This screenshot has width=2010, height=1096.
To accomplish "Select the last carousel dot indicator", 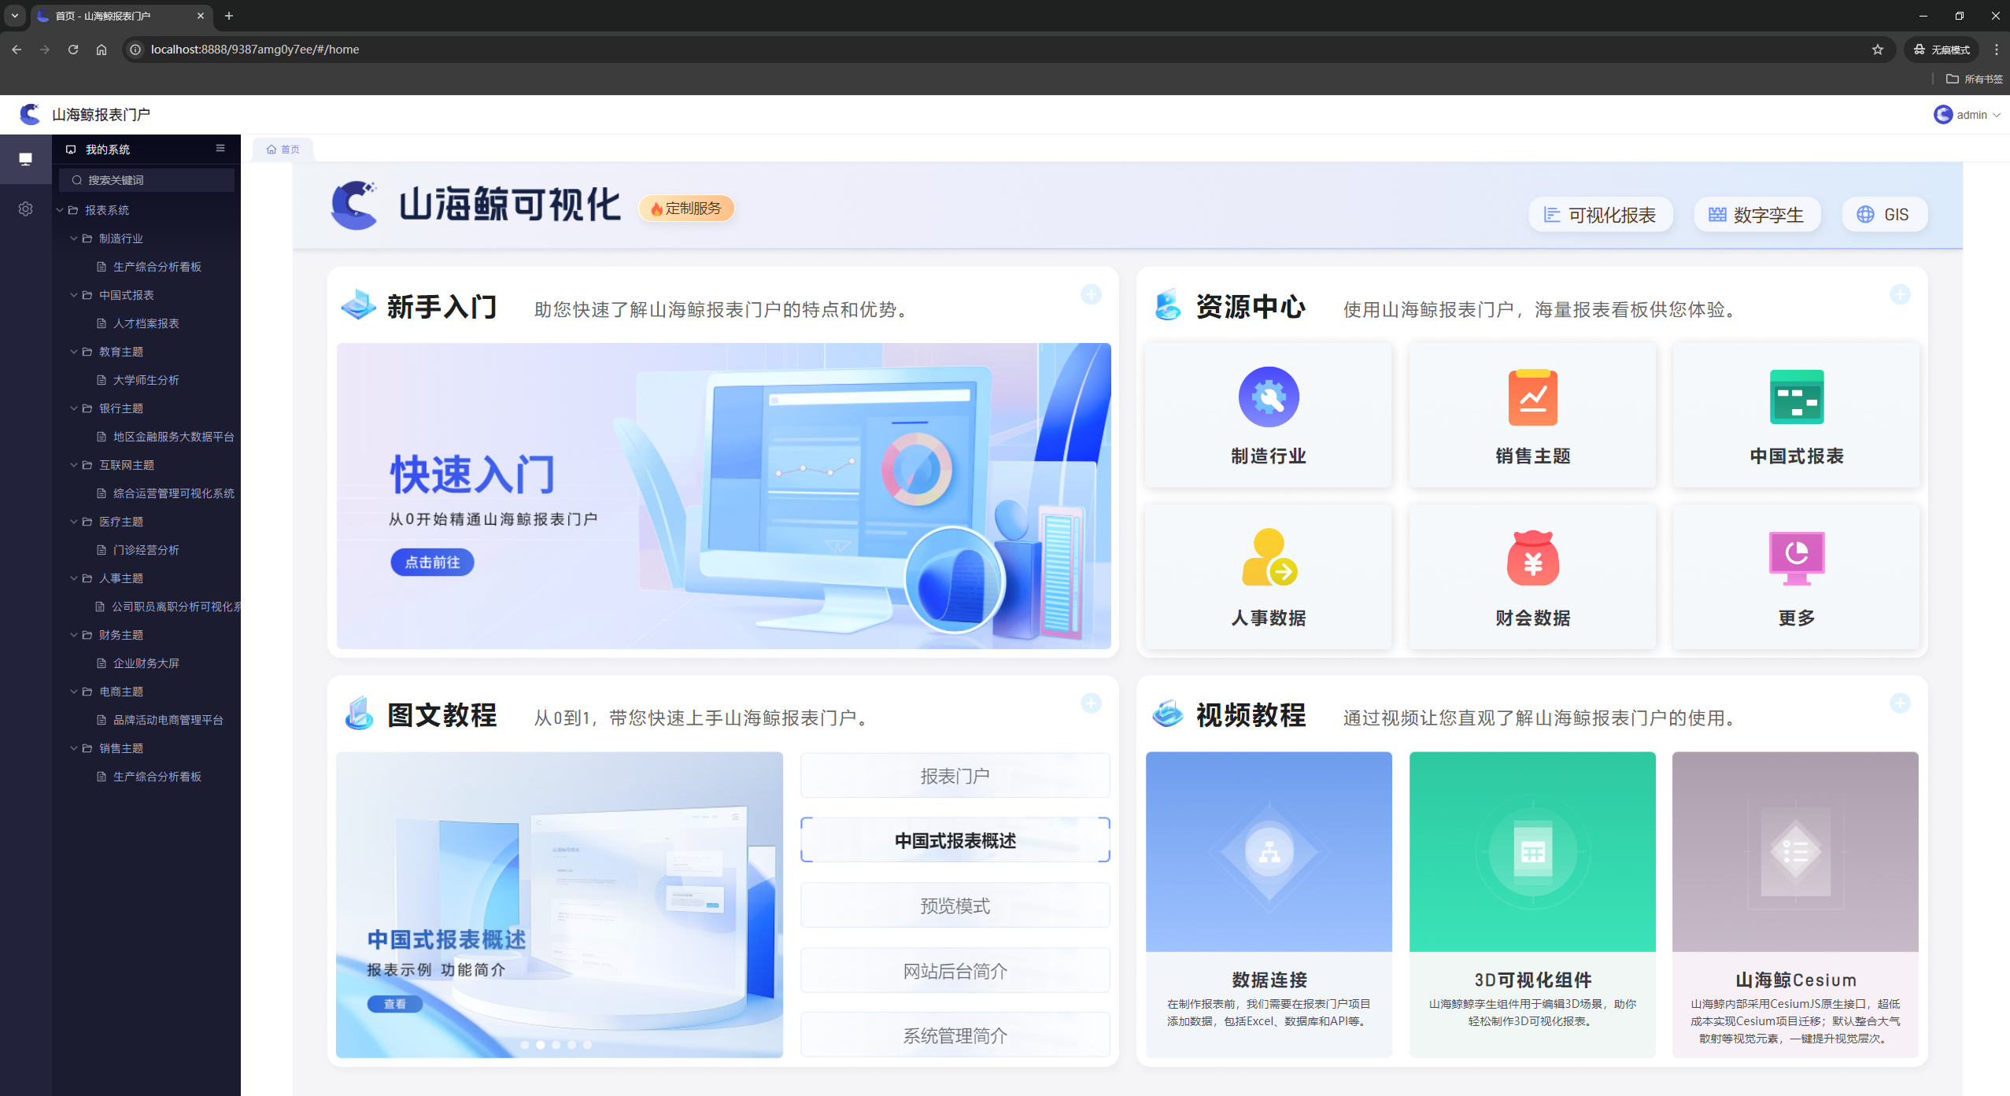I will coord(587,1045).
